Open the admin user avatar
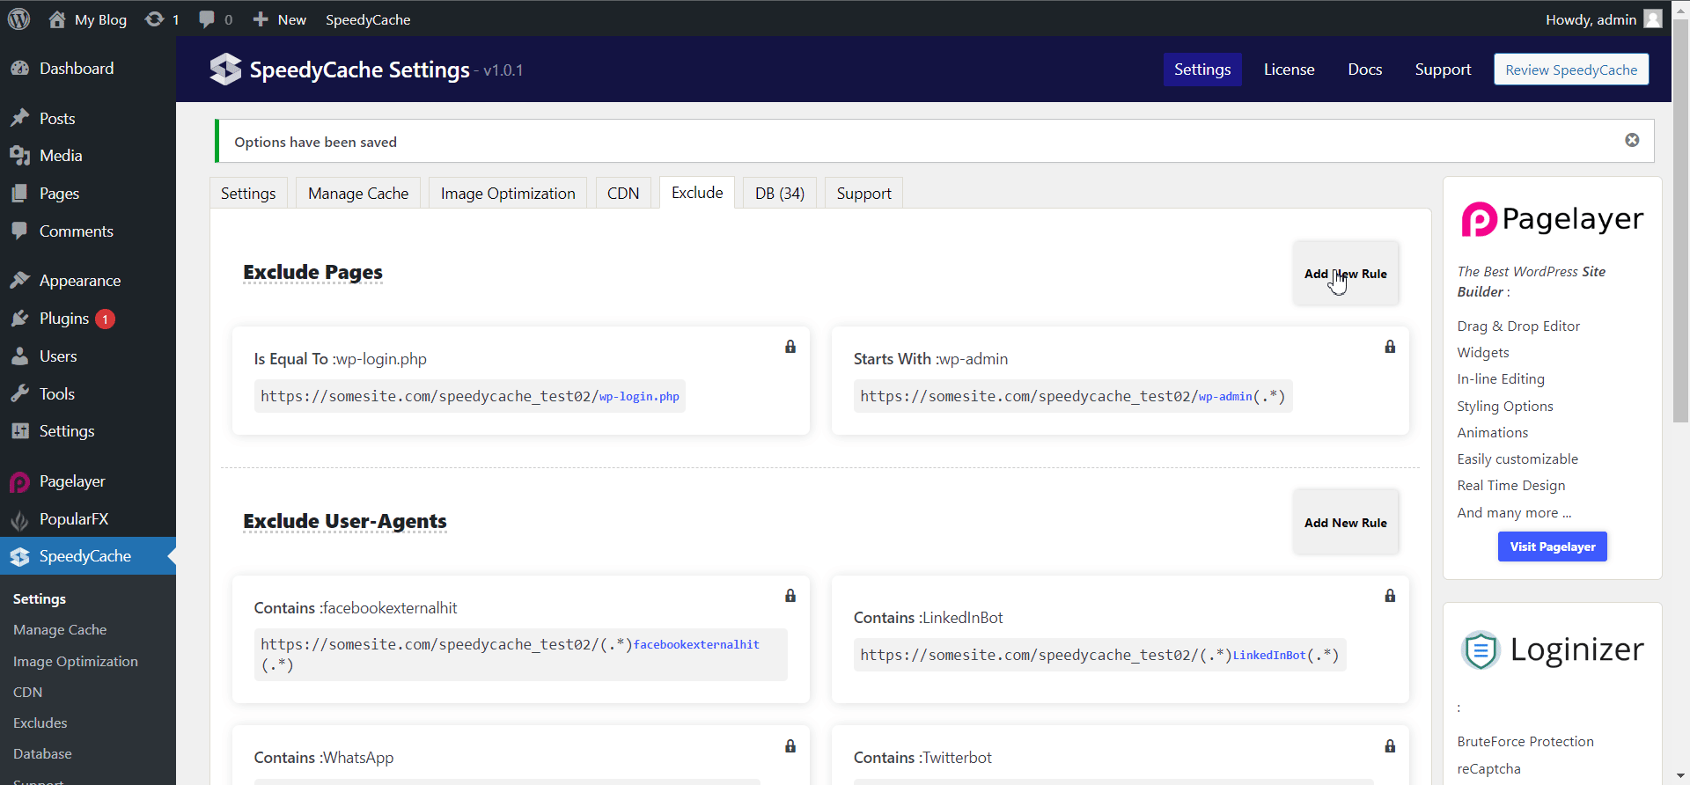Viewport: 1690px width, 785px height. point(1653,18)
